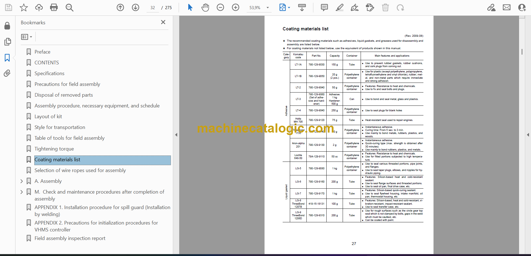Go to Field assembly inspection report
Screen dimensions: 531x256
(70, 238)
